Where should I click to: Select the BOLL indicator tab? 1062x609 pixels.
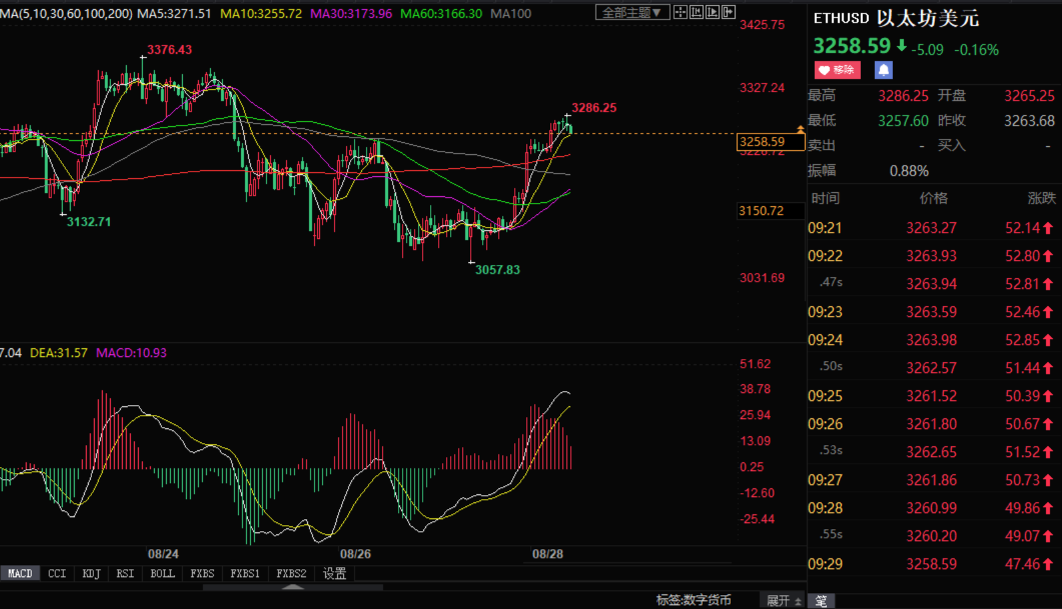[x=162, y=574]
